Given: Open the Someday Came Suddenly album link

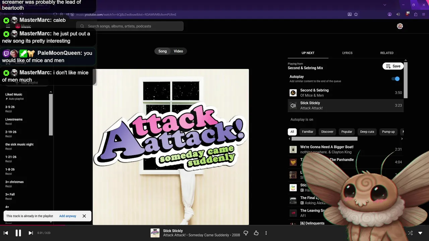Looking at the screenshot, I should point(209,235).
